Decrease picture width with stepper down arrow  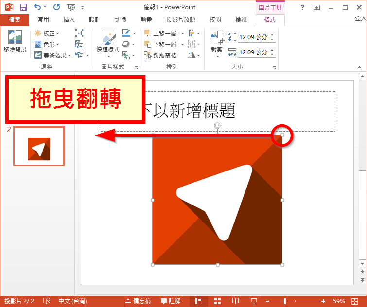tap(272, 54)
